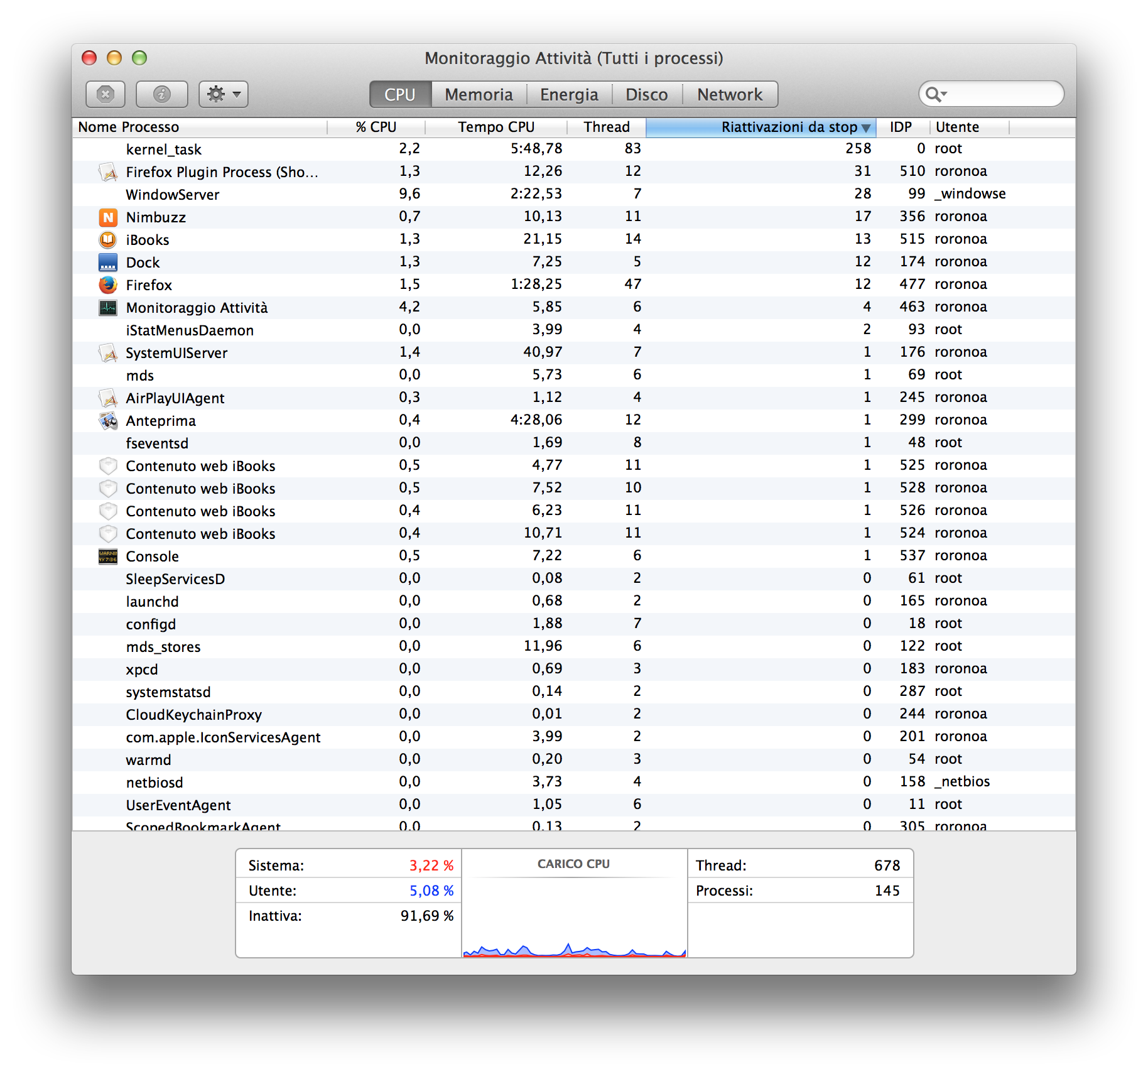Select the mds process row
Screen dimensions: 1148x1074
574,376
